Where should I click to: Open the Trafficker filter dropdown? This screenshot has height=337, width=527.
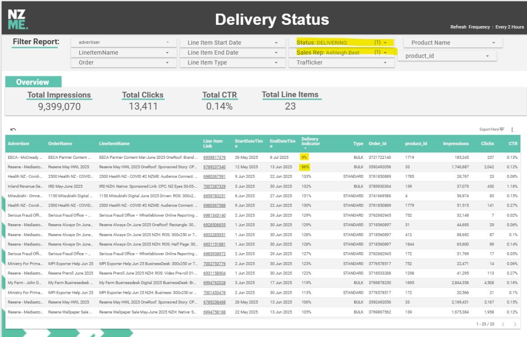coord(385,63)
